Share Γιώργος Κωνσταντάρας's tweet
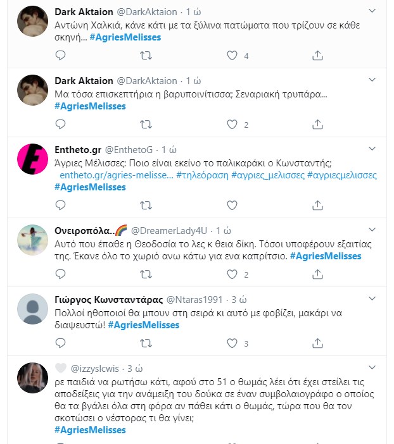Viewport: 394px width, 444px height. coord(318,343)
